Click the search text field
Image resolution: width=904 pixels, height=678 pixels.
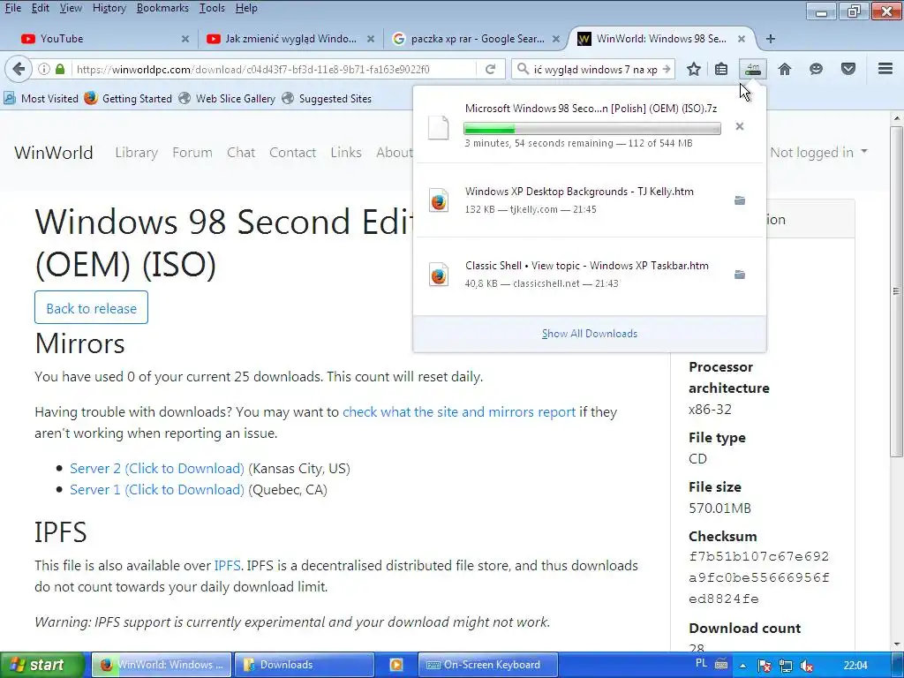pyautogui.click(x=594, y=69)
